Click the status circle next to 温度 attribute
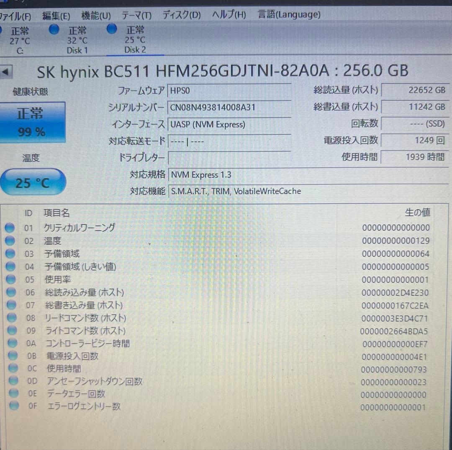 pos(10,241)
